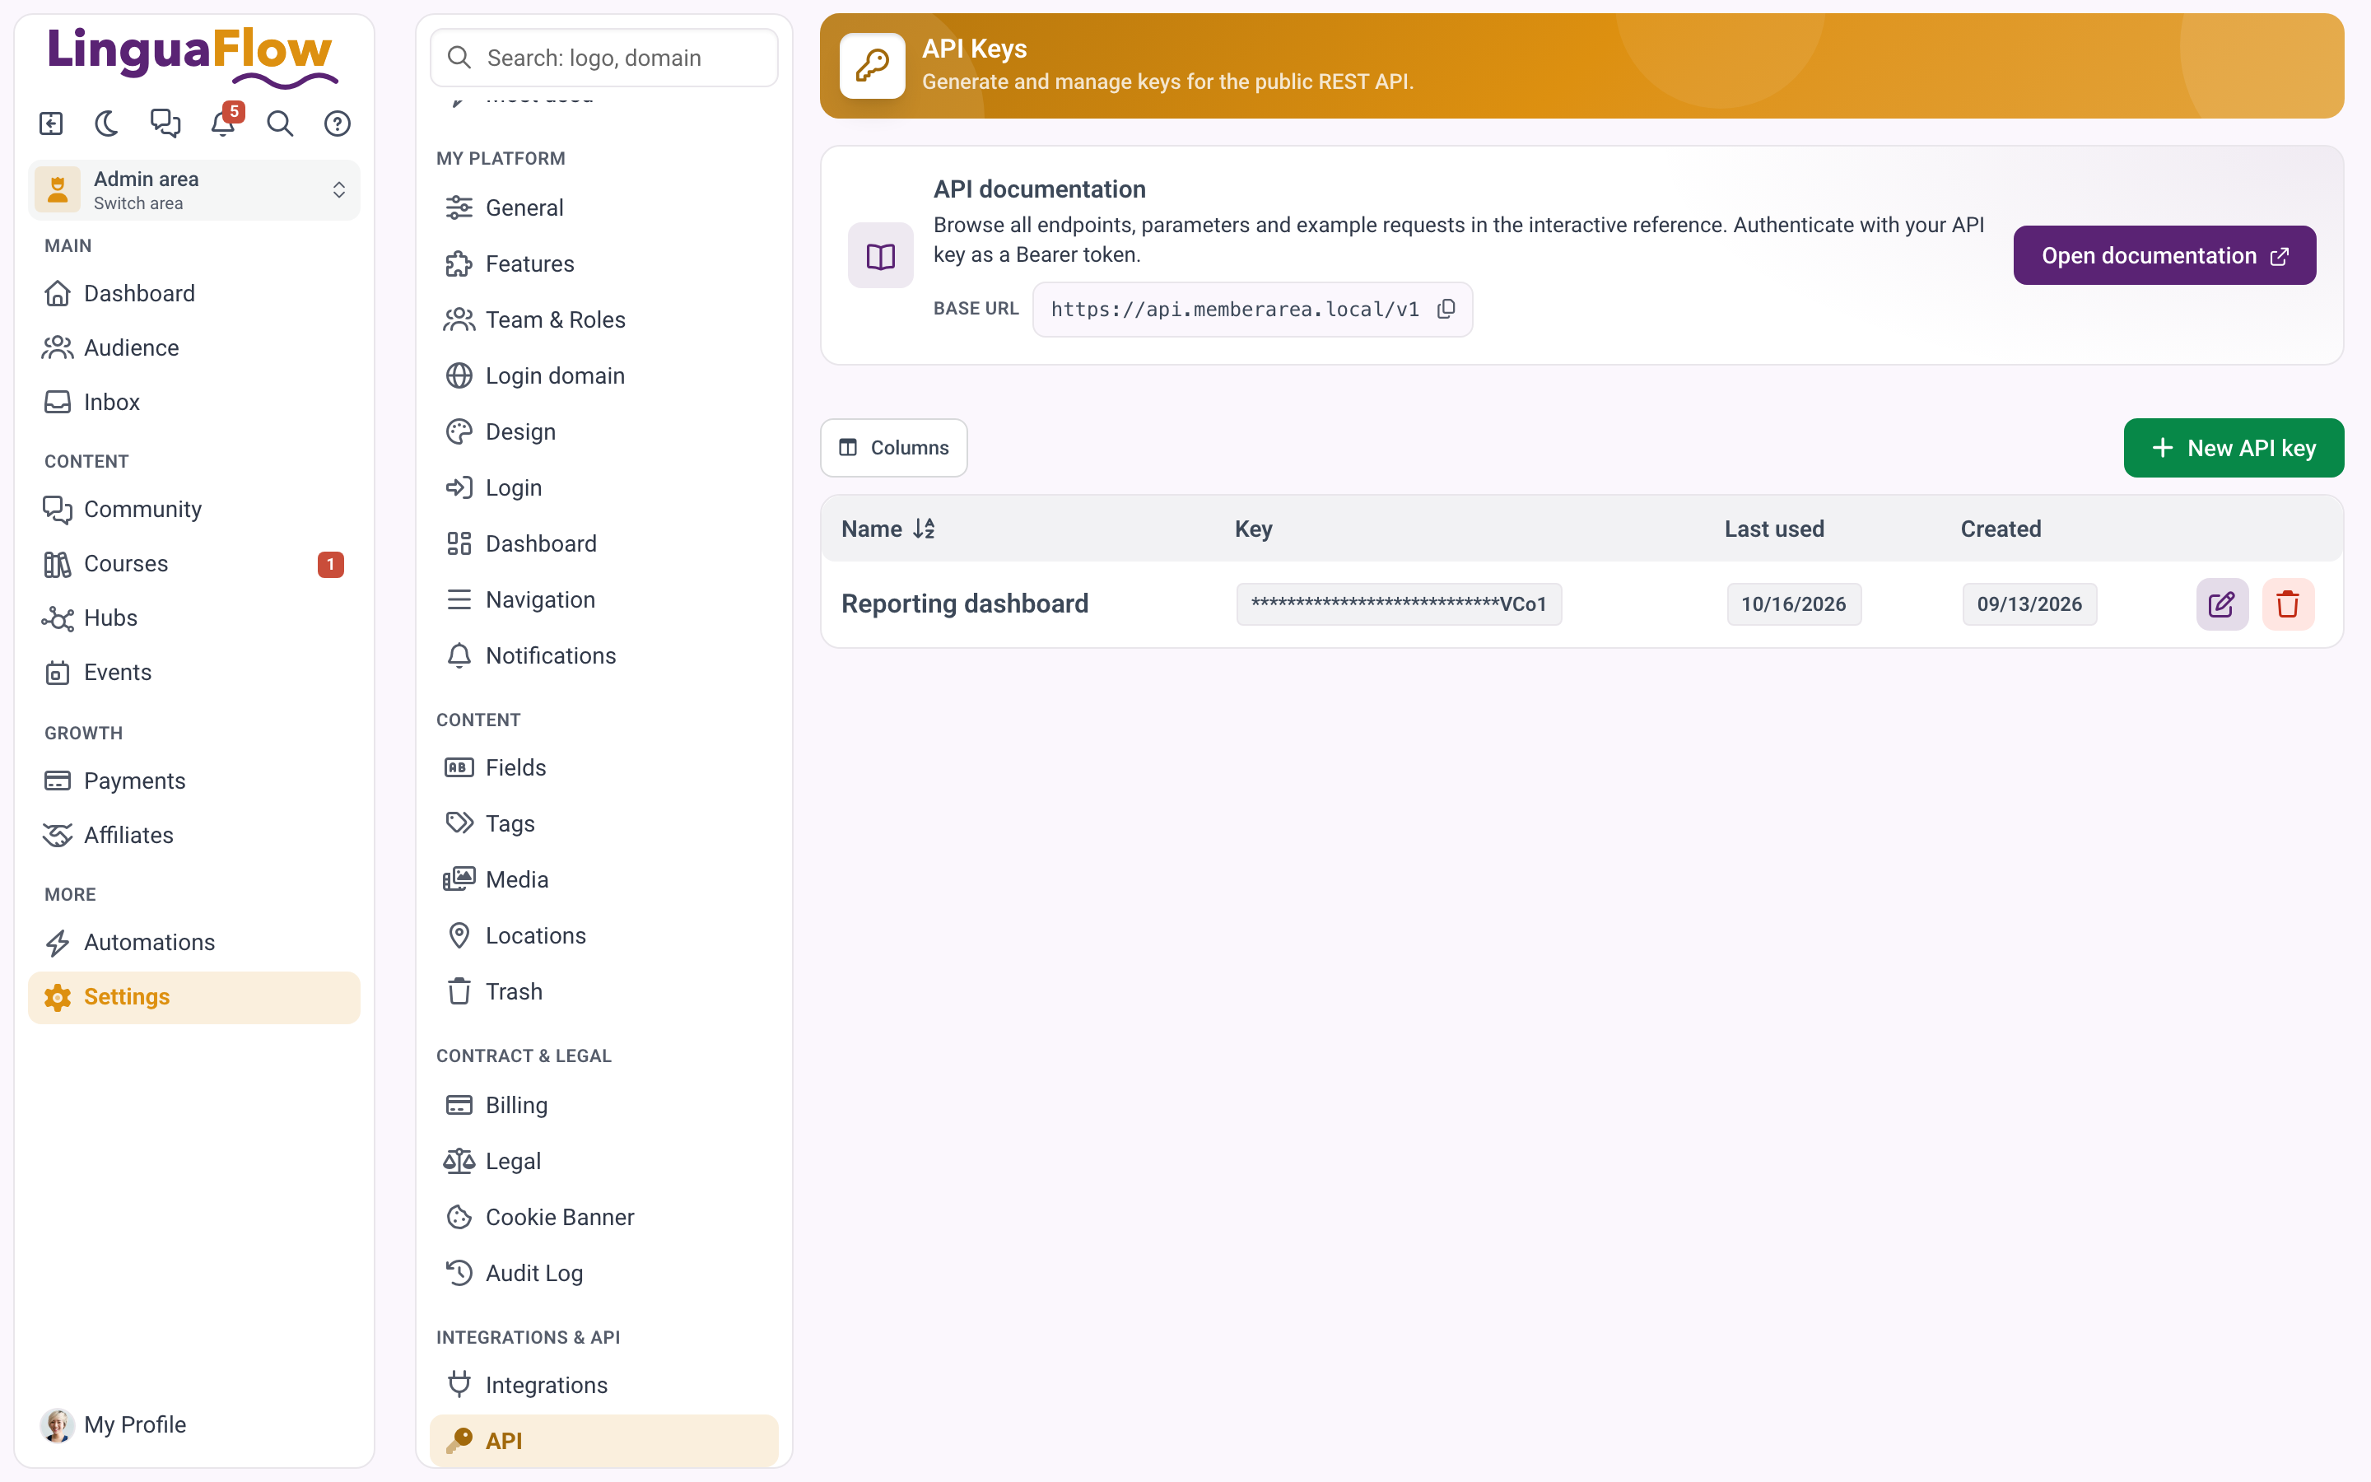The image size is (2371, 1482).
Task: Delete the Reporting dashboard key
Action: 2288,604
